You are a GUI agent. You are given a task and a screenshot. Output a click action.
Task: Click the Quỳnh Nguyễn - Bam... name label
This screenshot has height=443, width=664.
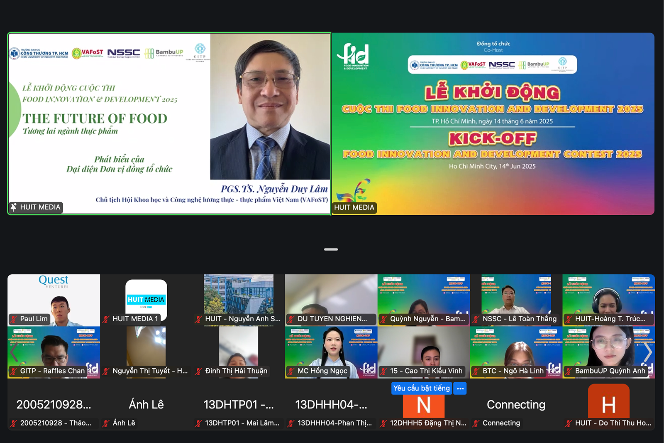click(x=427, y=319)
